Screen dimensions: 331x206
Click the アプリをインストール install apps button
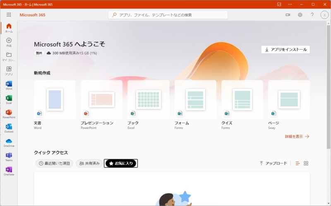click(x=285, y=50)
